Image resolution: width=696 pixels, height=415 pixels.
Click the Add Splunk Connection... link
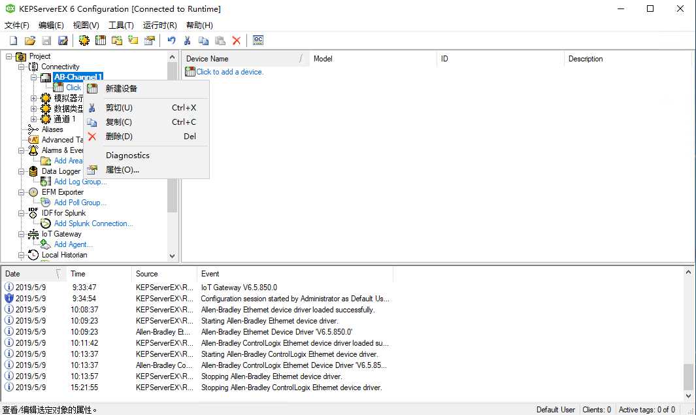click(93, 224)
